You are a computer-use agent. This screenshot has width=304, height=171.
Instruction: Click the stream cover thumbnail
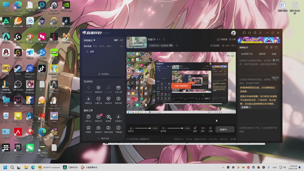tap(136, 42)
